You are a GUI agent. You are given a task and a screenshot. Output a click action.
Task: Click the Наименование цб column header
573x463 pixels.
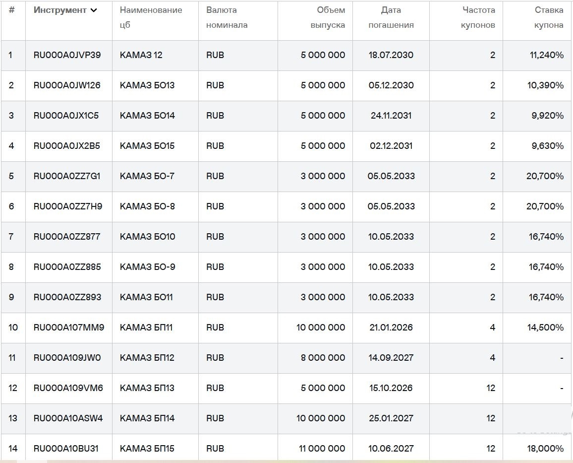pos(151,17)
